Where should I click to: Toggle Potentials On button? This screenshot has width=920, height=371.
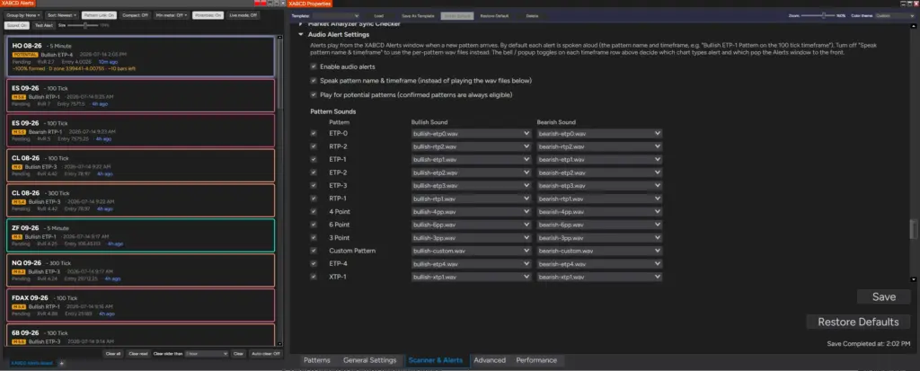(208, 15)
